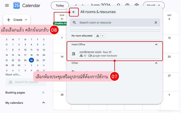
Task: Click Search for people field
Action: point(25,82)
